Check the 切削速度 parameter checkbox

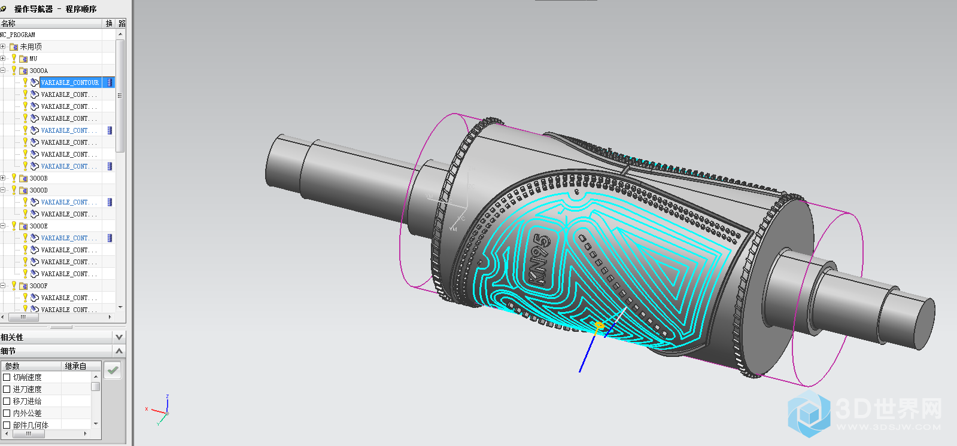click(7, 377)
